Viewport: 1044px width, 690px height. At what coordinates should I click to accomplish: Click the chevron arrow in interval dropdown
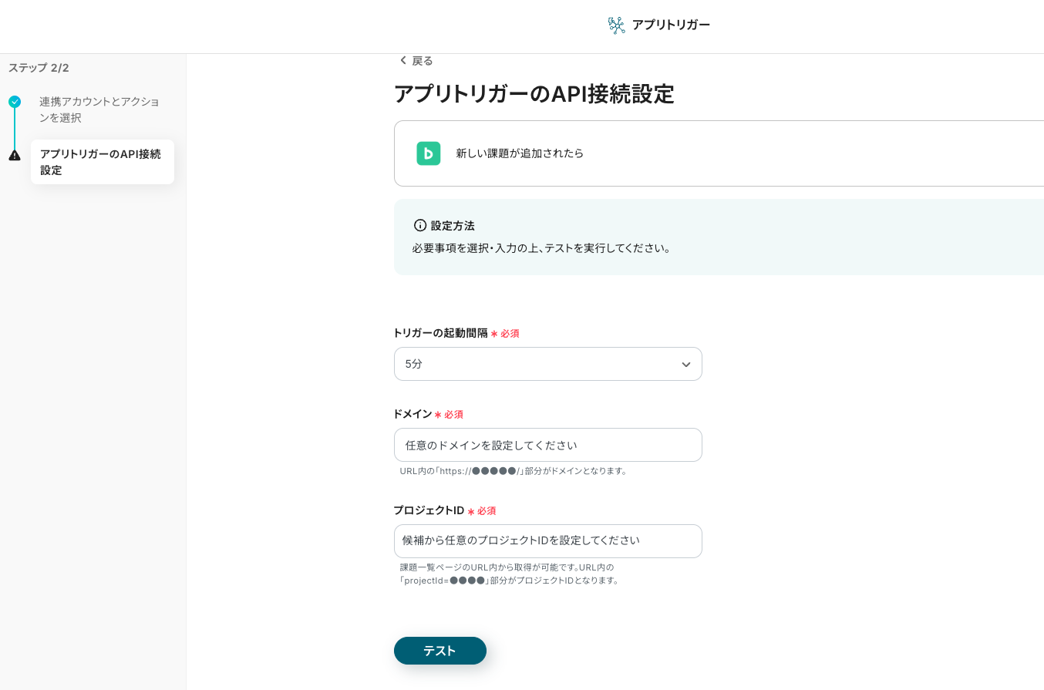685,365
